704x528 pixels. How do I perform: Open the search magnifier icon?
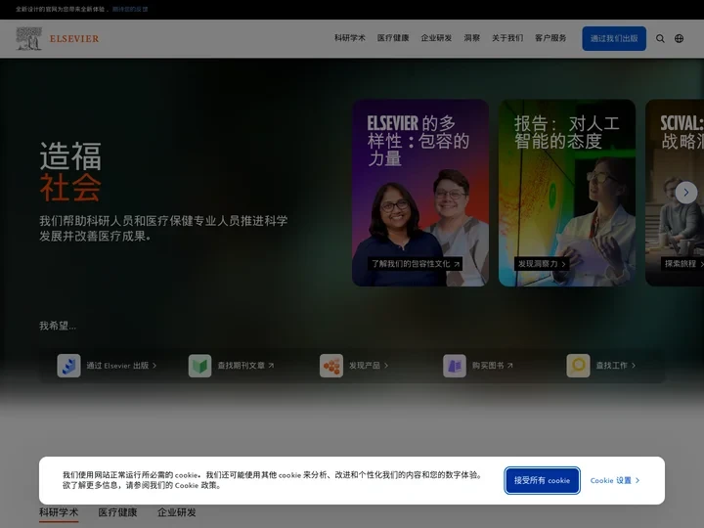click(x=660, y=38)
